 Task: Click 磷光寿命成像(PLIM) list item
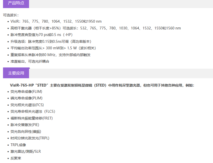coord(26,98)
